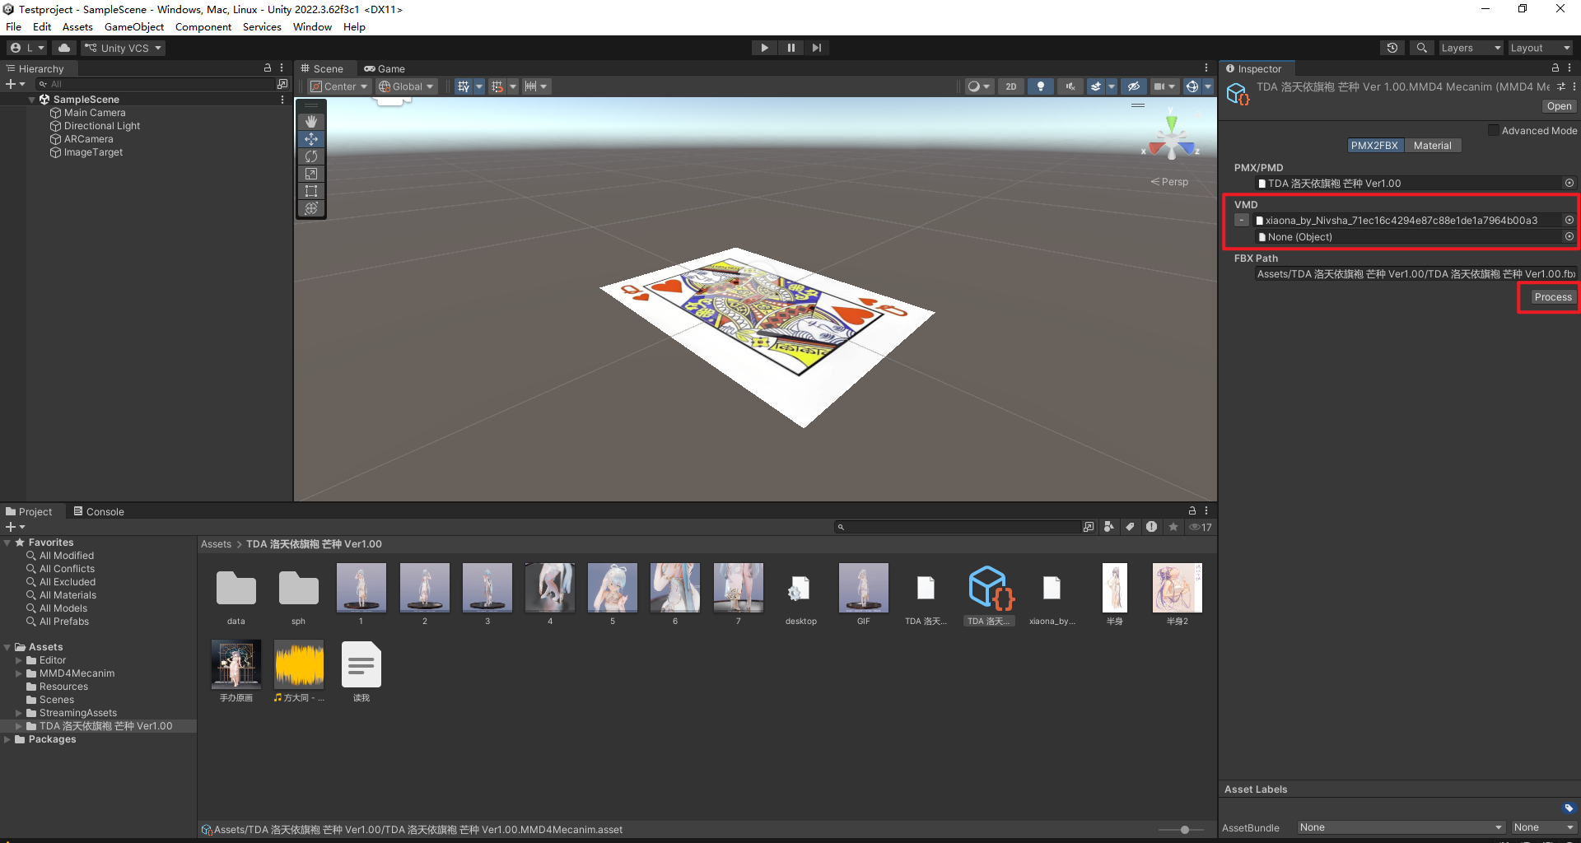Toggle favorites star filter in Project
The height and width of the screenshot is (843, 1581).
1173,527
